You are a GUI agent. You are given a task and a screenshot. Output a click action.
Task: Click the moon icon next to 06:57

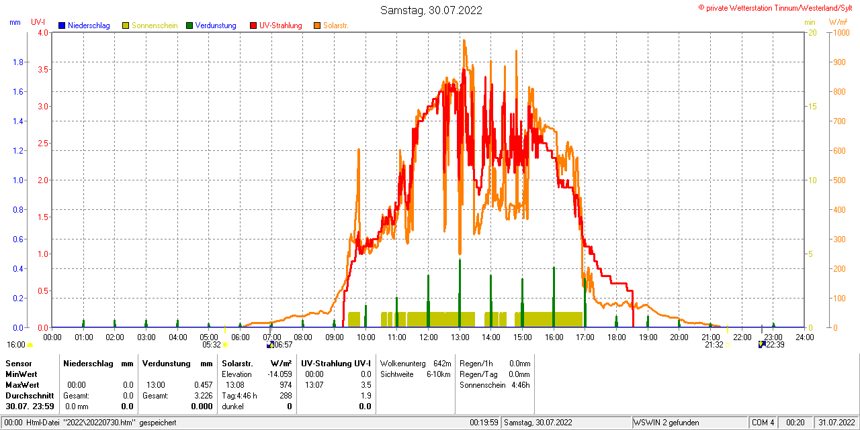point(270,345)
